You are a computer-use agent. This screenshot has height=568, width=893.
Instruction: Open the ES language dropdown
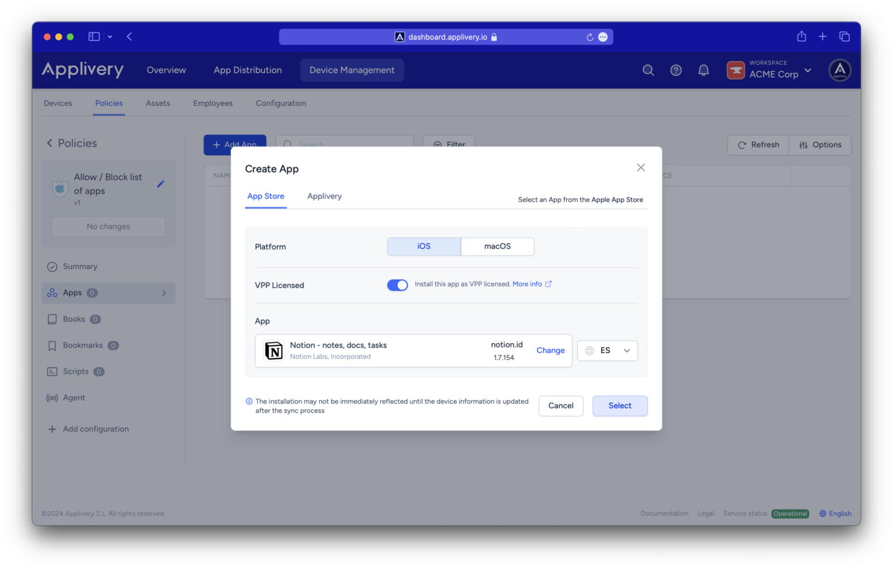(x=607, y=351)
